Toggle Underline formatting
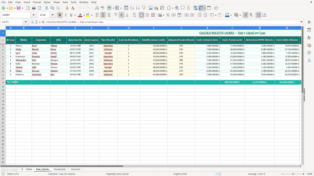This screenshot has width=314, height=176. [71, 15]
